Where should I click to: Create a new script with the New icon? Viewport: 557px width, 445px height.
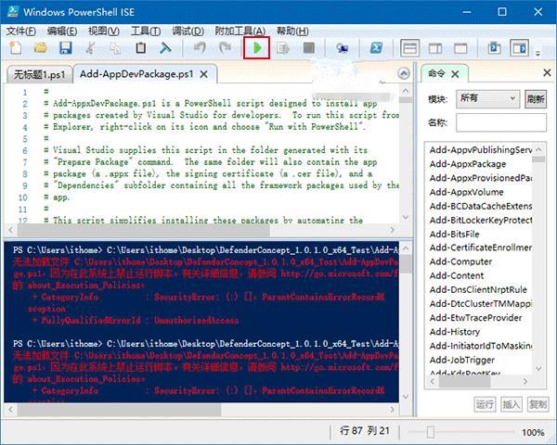[15, 48]
